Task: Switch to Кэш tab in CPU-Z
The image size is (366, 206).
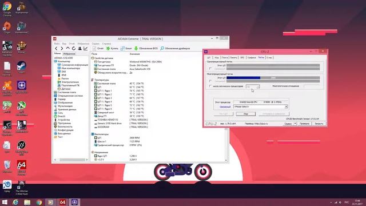Action: [217, 57]
